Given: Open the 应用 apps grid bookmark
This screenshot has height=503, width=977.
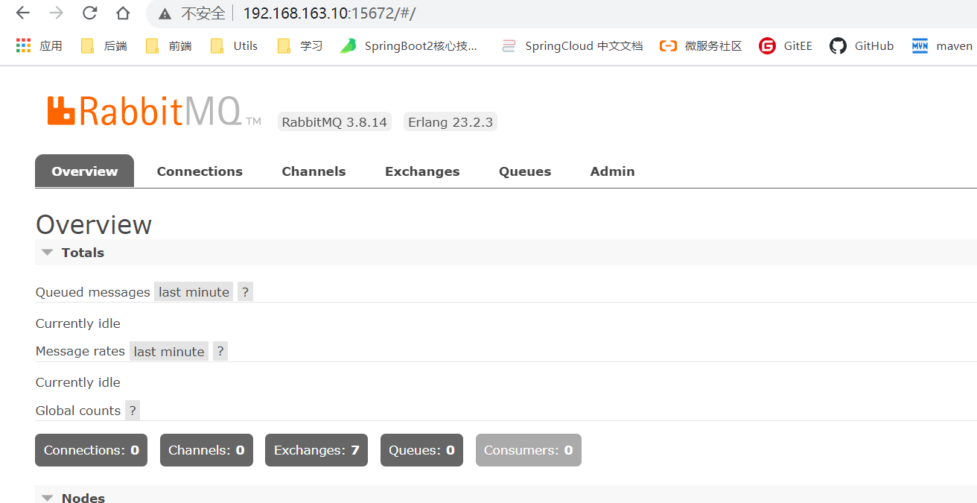Looking at the screenshot, I should [x=39, y=46].
